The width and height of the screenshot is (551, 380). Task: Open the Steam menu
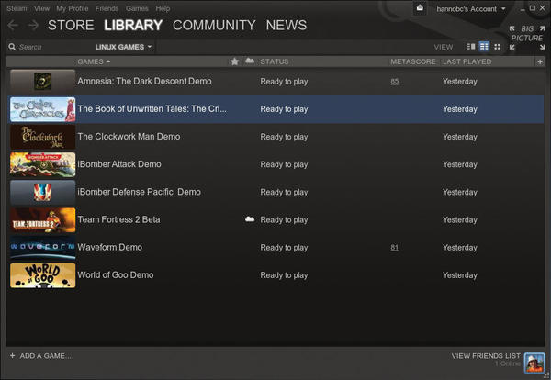[x=17, y=8]
